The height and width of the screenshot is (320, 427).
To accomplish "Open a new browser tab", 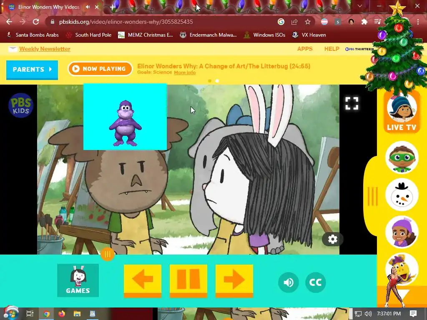I will [x=113, y=7].
